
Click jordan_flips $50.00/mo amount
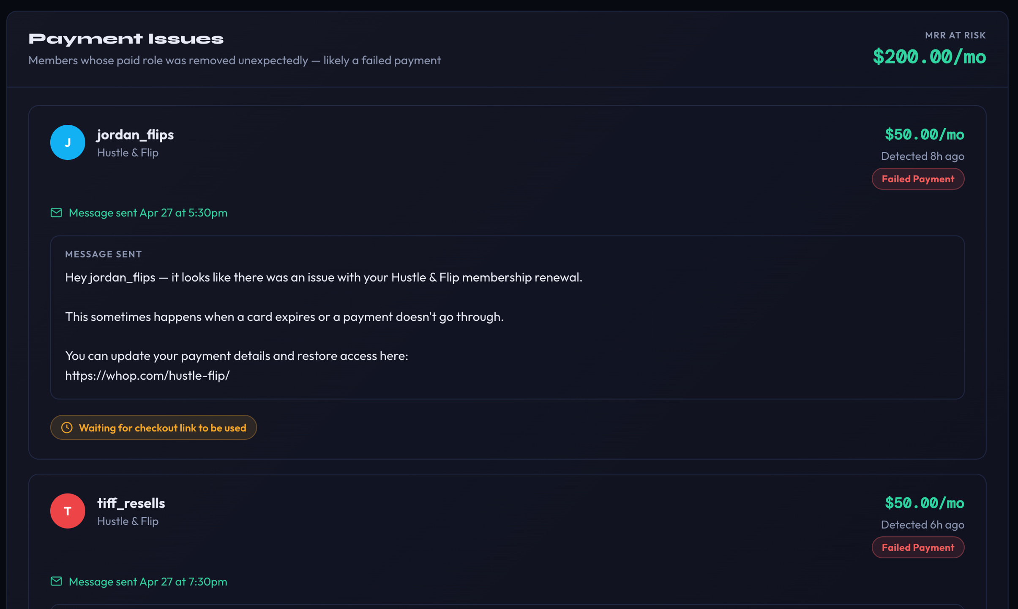coord(925,134)
